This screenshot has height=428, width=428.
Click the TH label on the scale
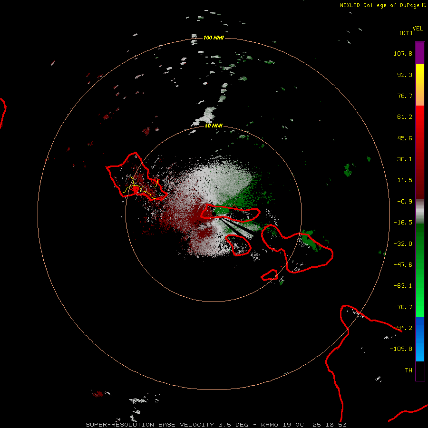tap(409, 370)
